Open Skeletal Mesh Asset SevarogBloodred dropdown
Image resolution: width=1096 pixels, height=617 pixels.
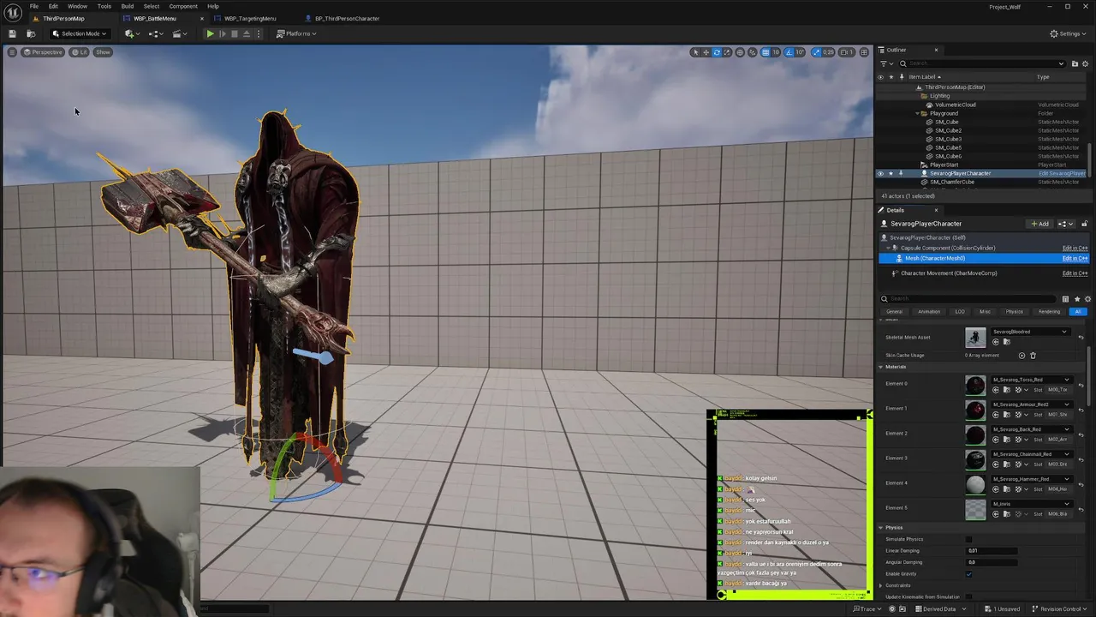[1030, 332]
